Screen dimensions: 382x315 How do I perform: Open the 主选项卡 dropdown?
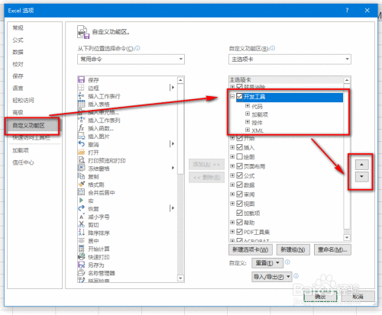coord(290,59)
